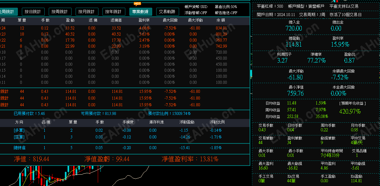Click the 2.47% profit rate cell
Image resolution: width=380 pixels, height=186 pixels.
pyautogui.click(x=145, y=40)
